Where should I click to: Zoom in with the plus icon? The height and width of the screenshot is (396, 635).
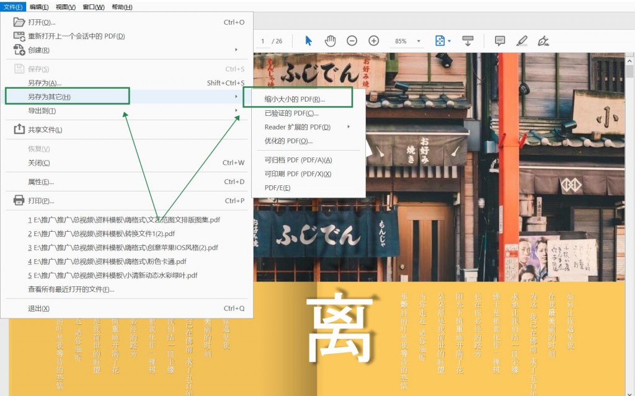click(373, 41)
